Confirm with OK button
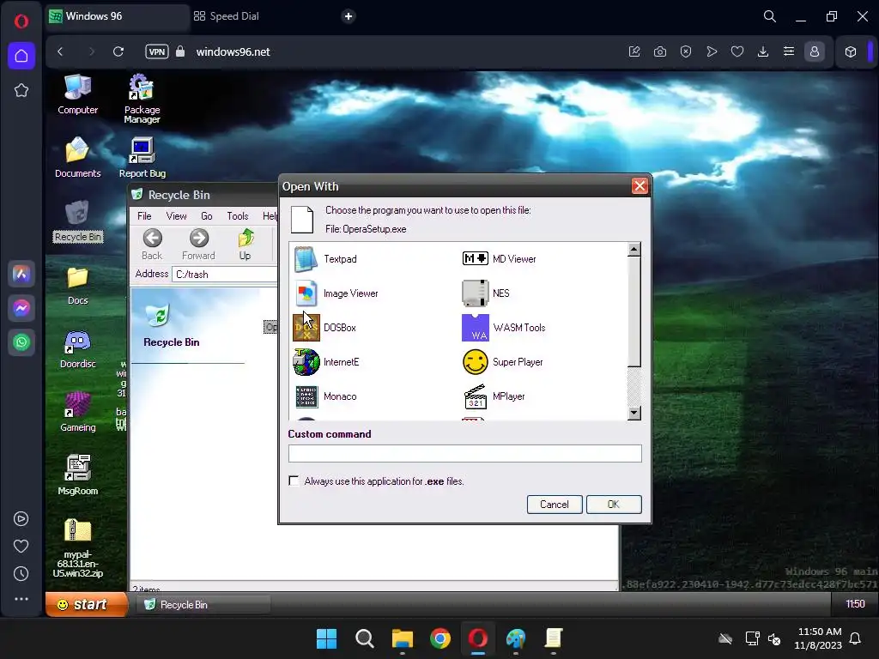879x659 pixels. coord(614,505)
